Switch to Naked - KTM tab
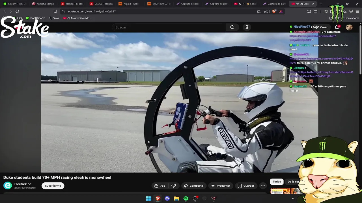362x203 pixels. point(130,4)
